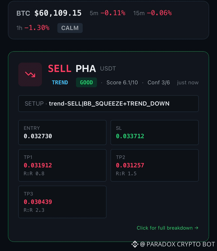The height and width of the screenshot is (251, 217).
Task: Click the GOOD quality badge
Action: pyautogui.click(x=86, y=82)
